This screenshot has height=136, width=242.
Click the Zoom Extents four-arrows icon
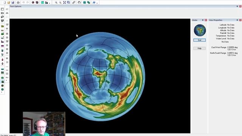64,3
